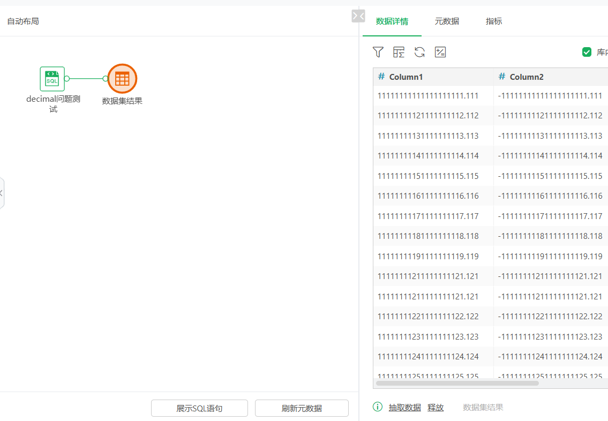Screen dimensions: 608x421
Task: Select the orange 数据集结果 table node
Action: coord(122,79)
